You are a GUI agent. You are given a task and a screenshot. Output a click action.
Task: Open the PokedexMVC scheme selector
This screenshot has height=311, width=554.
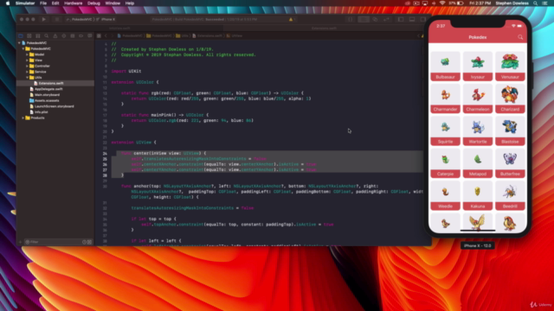click(80, 19)
